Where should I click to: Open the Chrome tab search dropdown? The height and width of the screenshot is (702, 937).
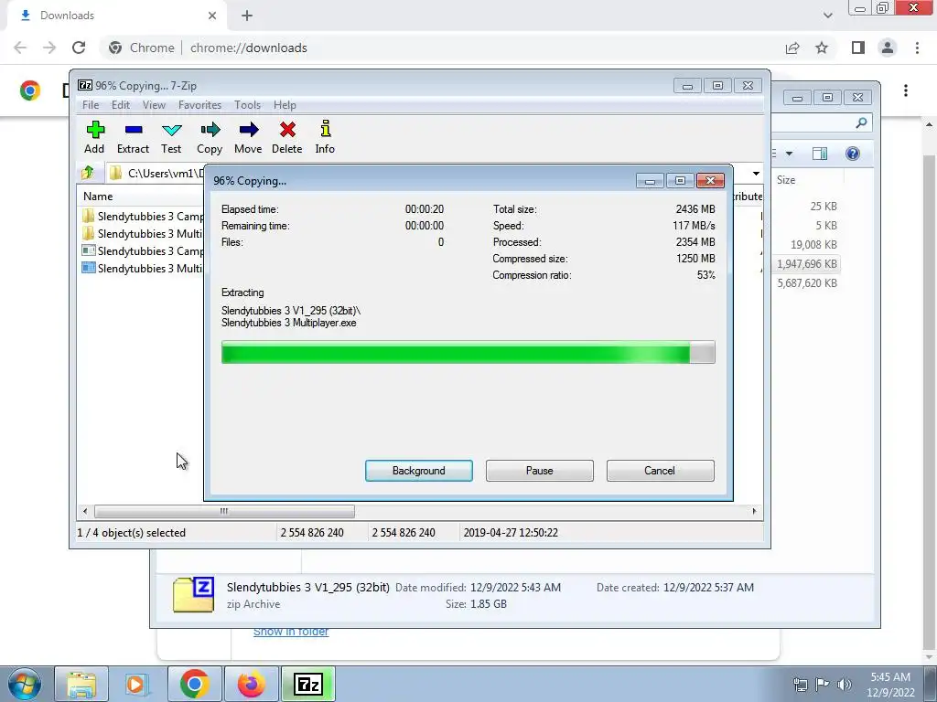pos(827,16)
